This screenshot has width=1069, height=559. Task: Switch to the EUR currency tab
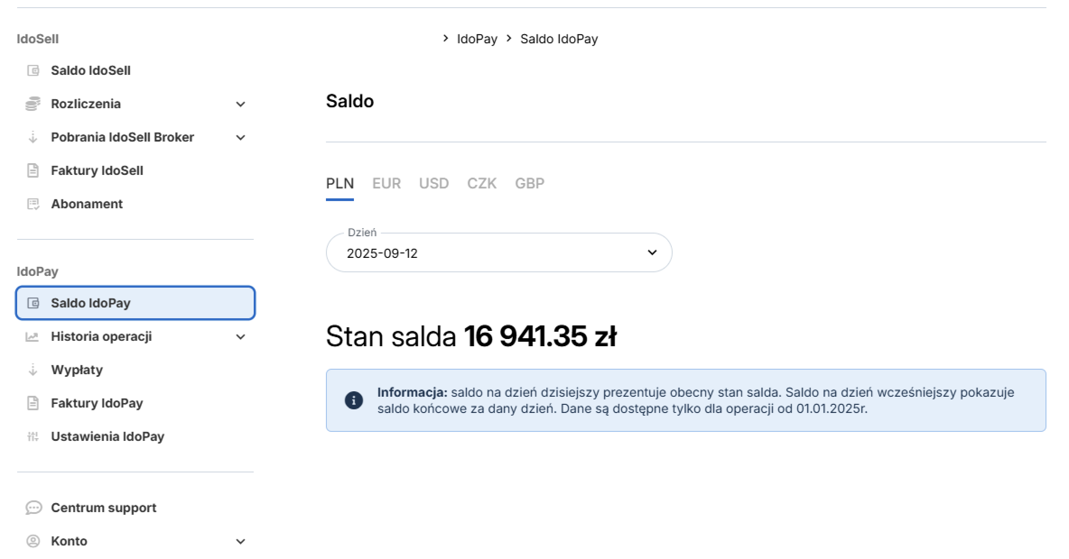coord(386,183)
